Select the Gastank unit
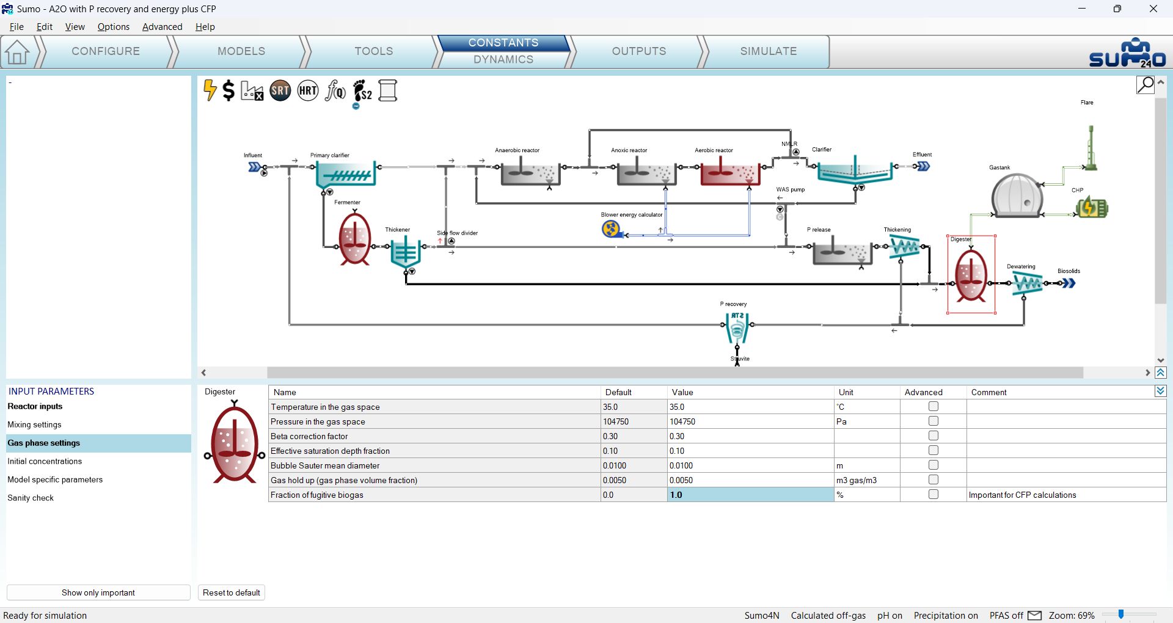 pos(1017,196)
